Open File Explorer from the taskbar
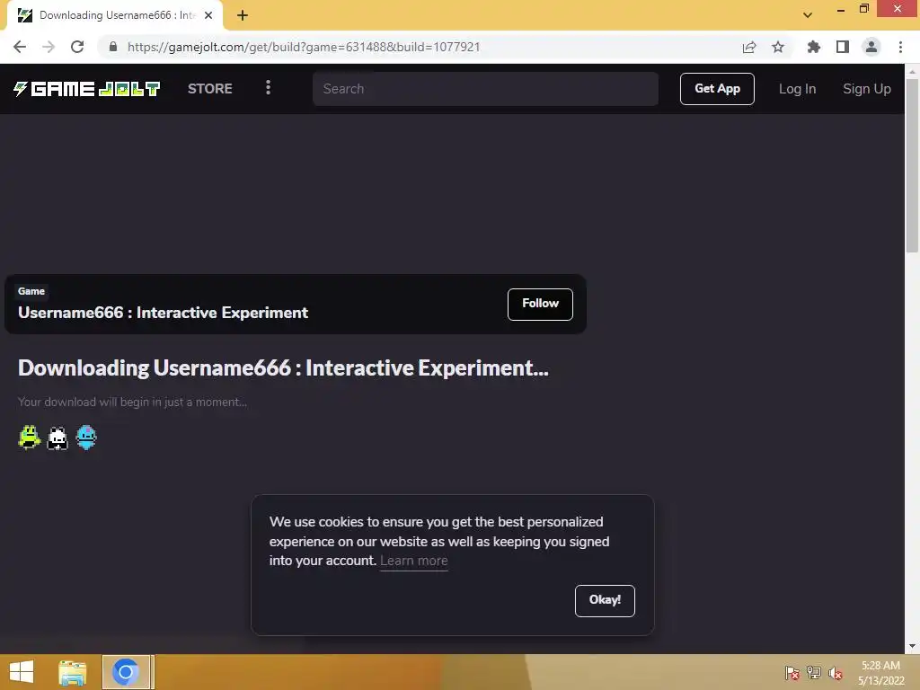The height and width of the screenshot is (690, 920). click(x=73, y=672)
